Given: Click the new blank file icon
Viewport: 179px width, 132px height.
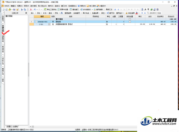Looking at the screenshot, I should coord(4,9).
